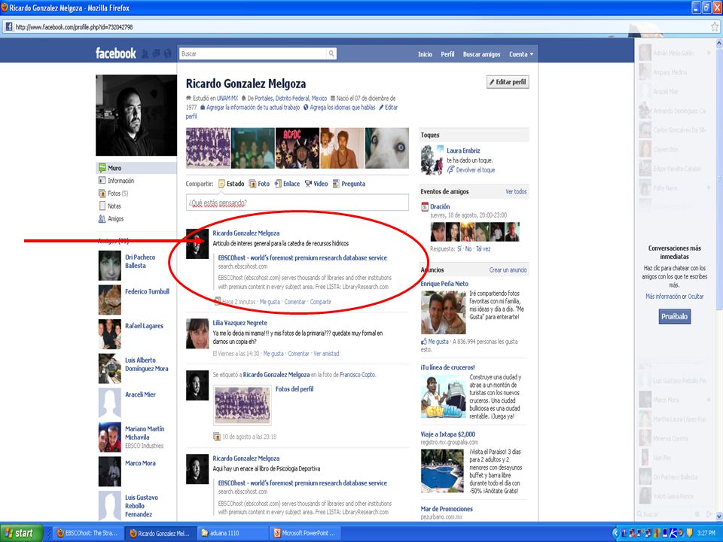Expand the Cuenta dropdown menu

tap(521, 54)
